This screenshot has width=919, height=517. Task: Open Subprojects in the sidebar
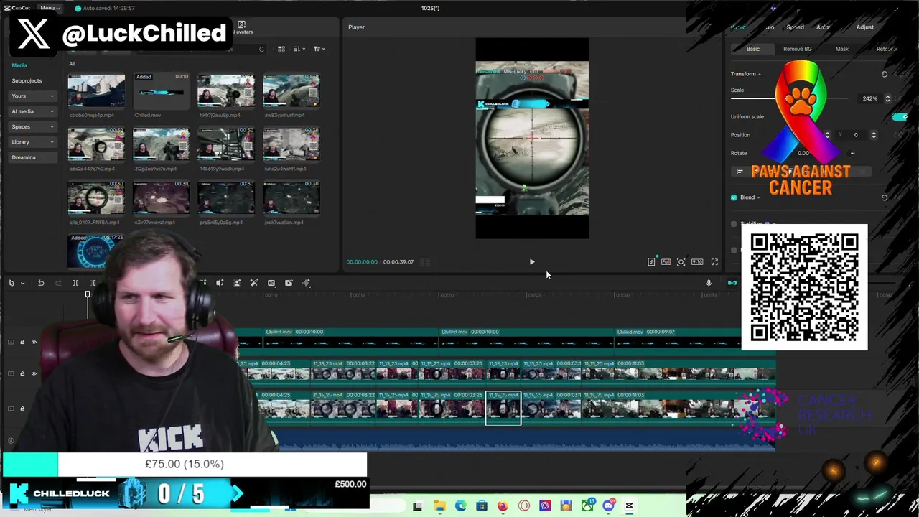[27, 80]
